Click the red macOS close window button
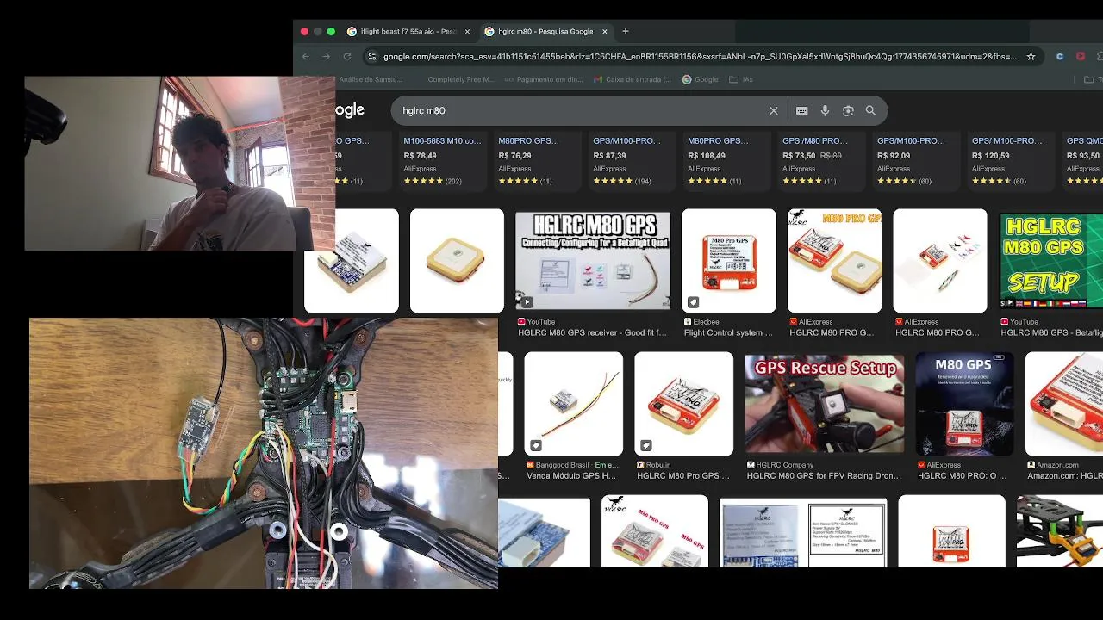The image size is (1103, 620). (304, 31)
